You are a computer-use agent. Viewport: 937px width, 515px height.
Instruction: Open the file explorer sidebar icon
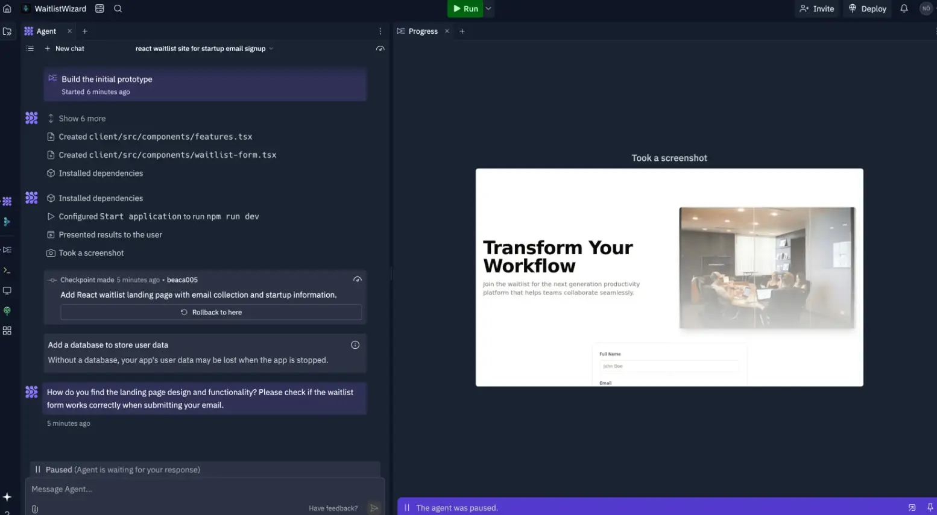click(x=7, y=31)
